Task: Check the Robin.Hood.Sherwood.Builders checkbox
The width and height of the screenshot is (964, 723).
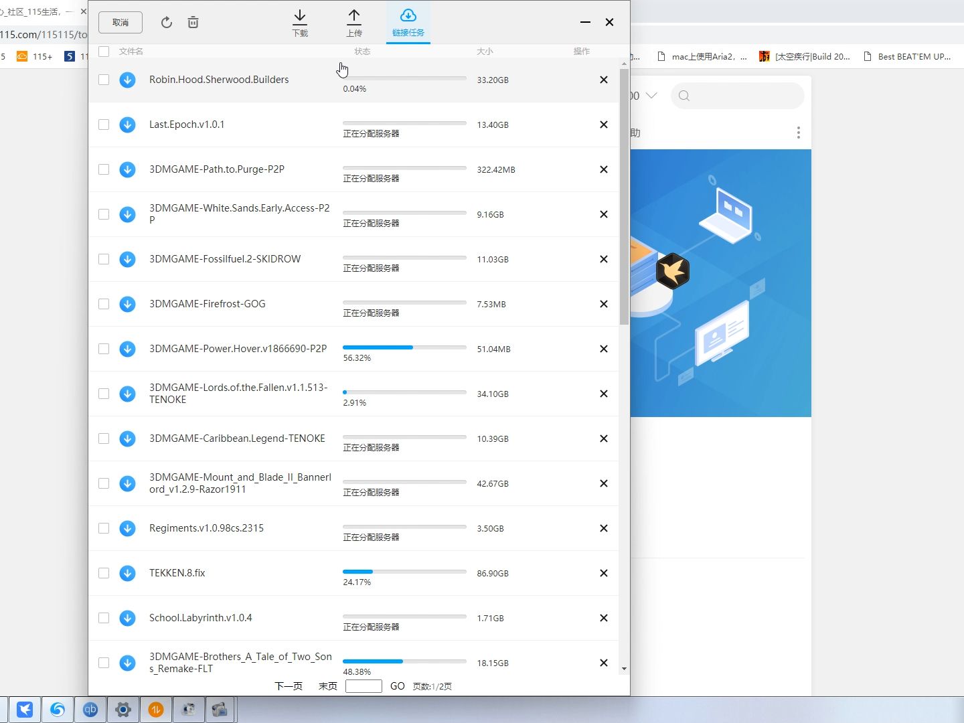Action: coord(104,80)
